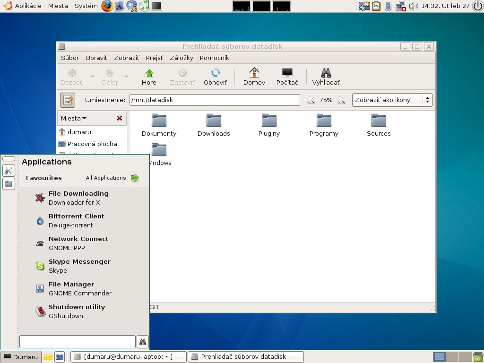Screen dimensions: 484x363
Task: Click the /mnt/datadisk location field
Action: pyautogui.click(x=215, y=100)
